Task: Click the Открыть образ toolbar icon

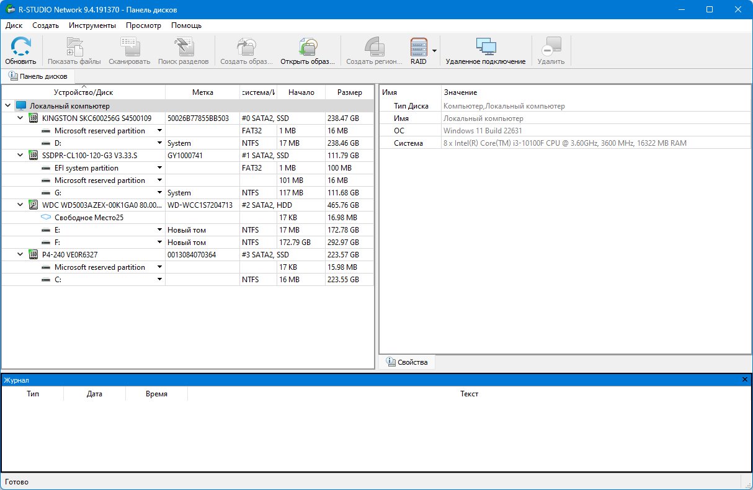Action: (x=307, y=47)
